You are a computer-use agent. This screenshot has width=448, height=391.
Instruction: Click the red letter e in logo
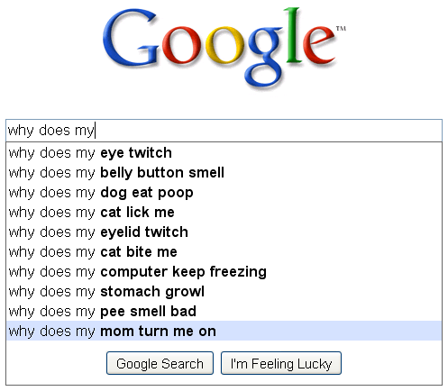point(318,45)
